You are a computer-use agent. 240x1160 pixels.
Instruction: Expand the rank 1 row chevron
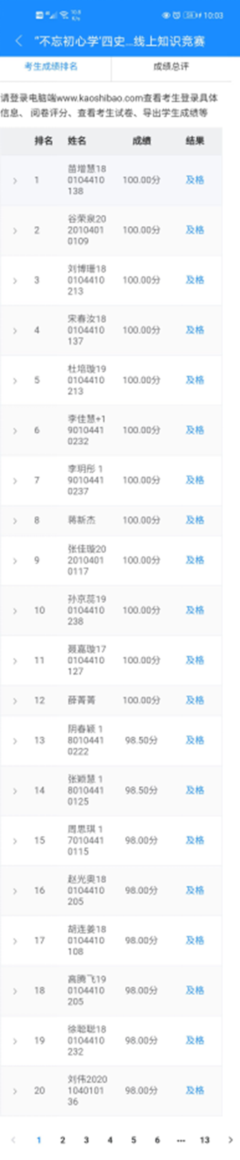coord(15,181)
